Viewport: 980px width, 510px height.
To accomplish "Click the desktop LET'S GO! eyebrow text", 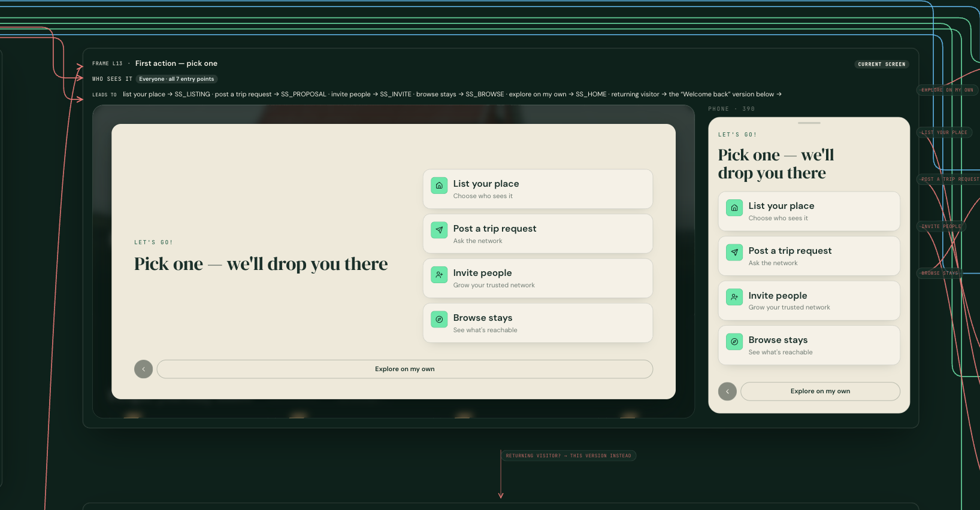I will click(153, 242).
